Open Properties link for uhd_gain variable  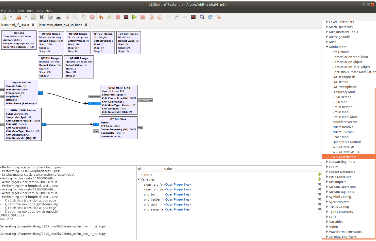point(177,204)
